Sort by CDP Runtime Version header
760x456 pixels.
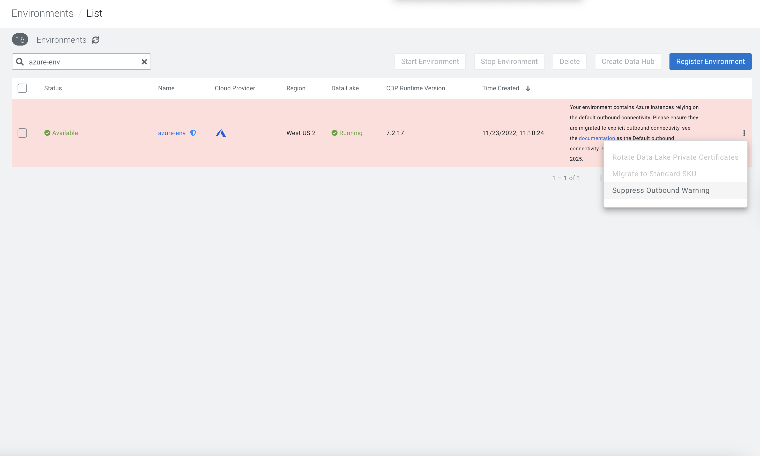pyautogui.click(x=415, y=88)
